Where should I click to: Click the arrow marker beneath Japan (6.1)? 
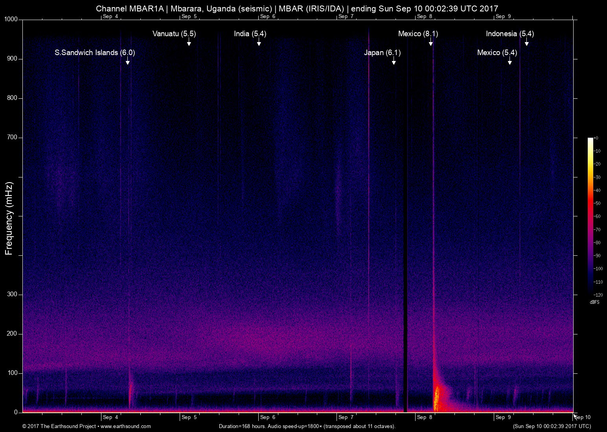pyautogui.click(x=394, y=61)
